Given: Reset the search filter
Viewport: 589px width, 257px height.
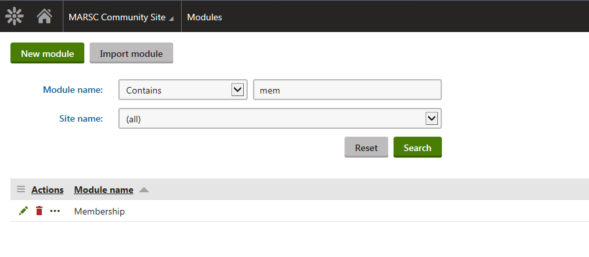Looking at the screenshot, I should tap(366, 147).
